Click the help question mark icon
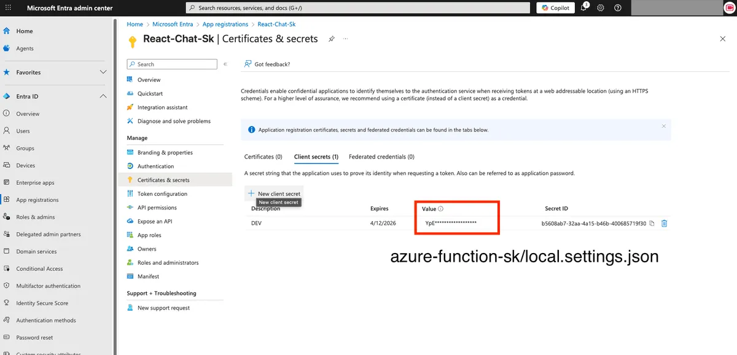737x355 pixels. [618, 8]
